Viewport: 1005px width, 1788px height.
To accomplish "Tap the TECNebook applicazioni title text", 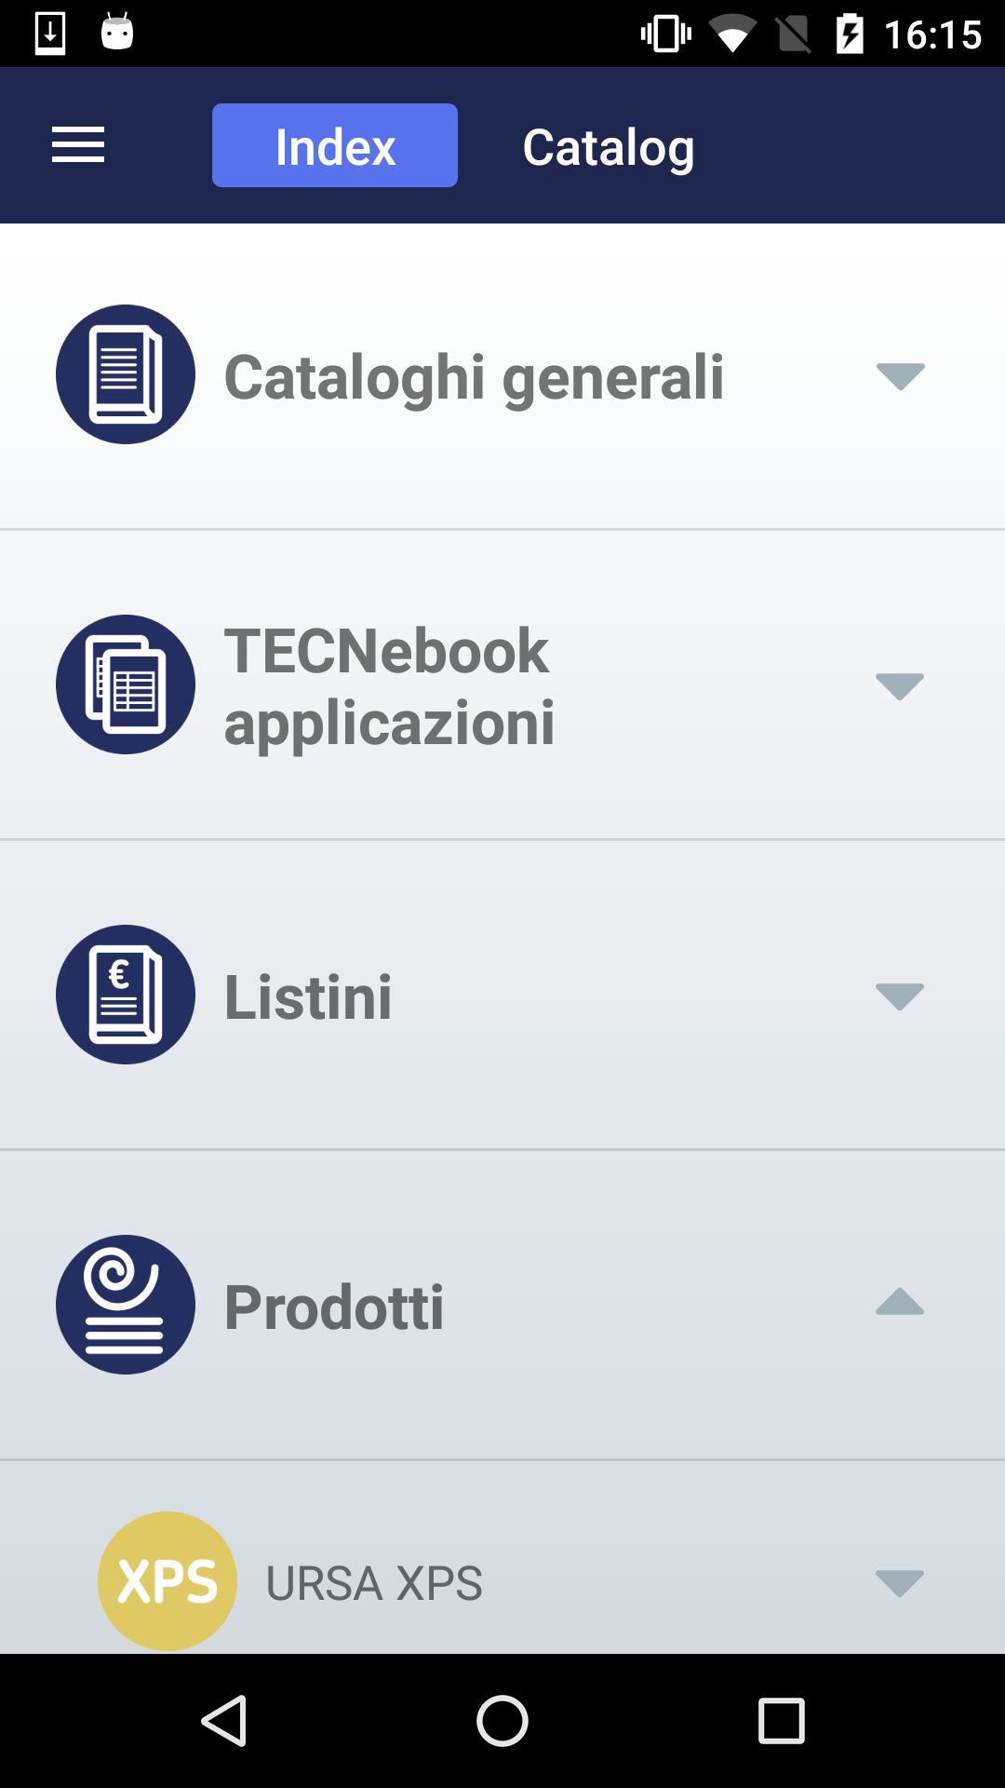I will (x=389, y=686).
